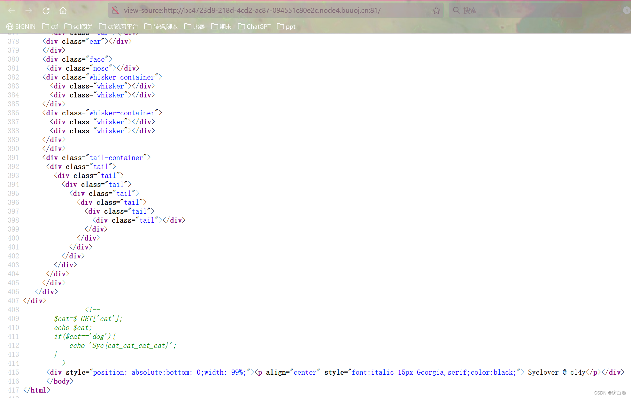Reload the view-source page

(46, 10)
